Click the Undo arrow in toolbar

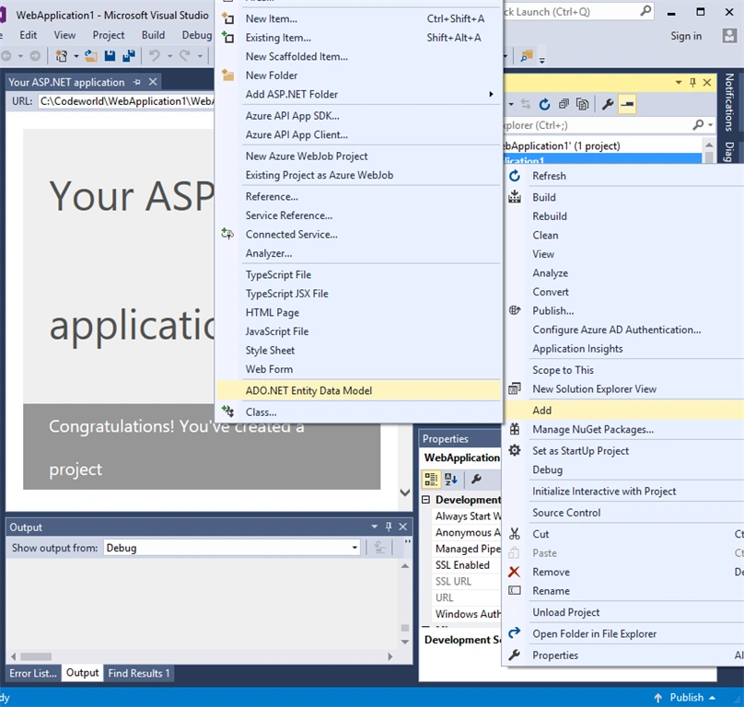coord(154,56)
